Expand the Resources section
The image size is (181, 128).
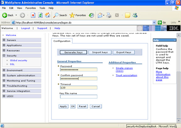[x=4, y=50]
